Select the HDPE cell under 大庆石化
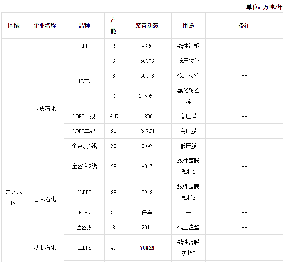This screenshot has width=284, height=262. [x=84, y=81]
